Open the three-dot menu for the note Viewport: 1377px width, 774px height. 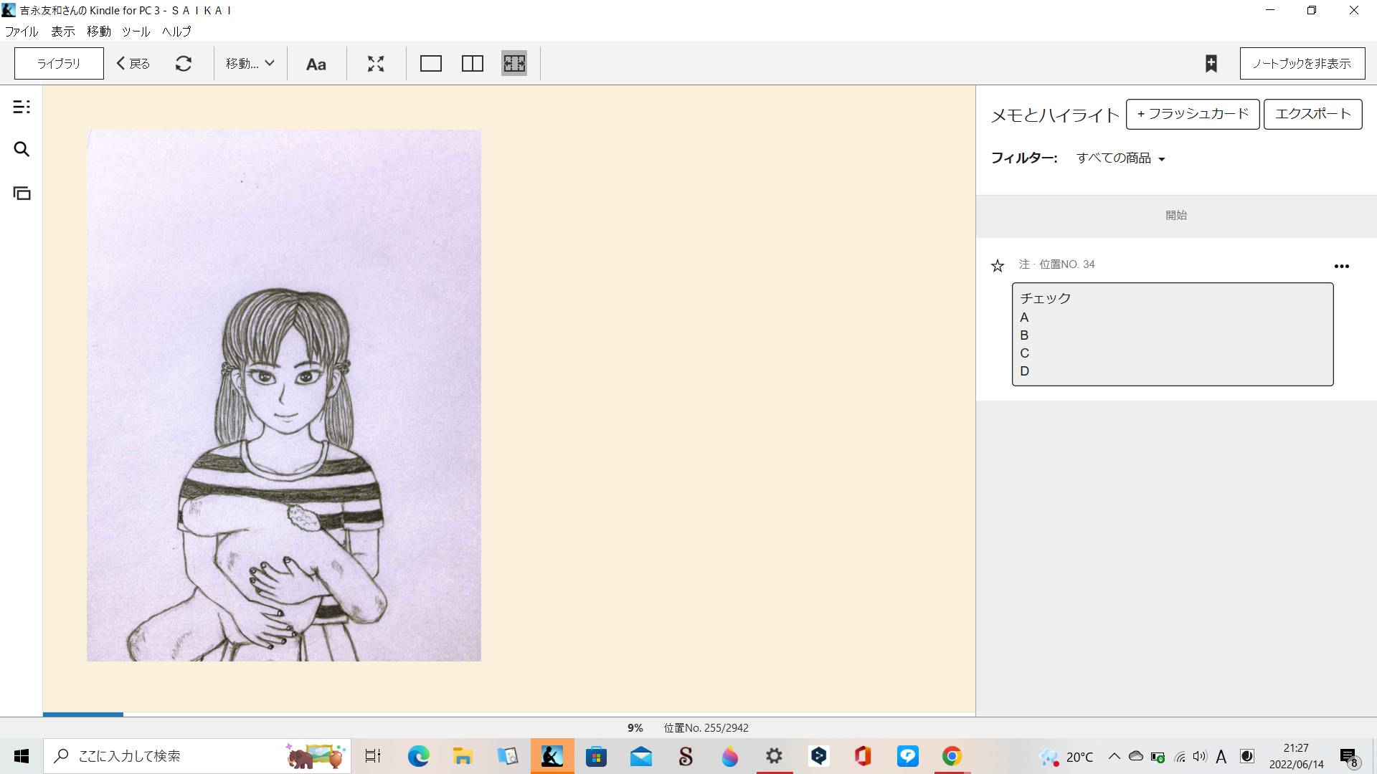pos(1341,266)
